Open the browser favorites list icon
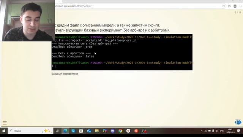This screenshot has height=137, width=243. pos(229,6)
